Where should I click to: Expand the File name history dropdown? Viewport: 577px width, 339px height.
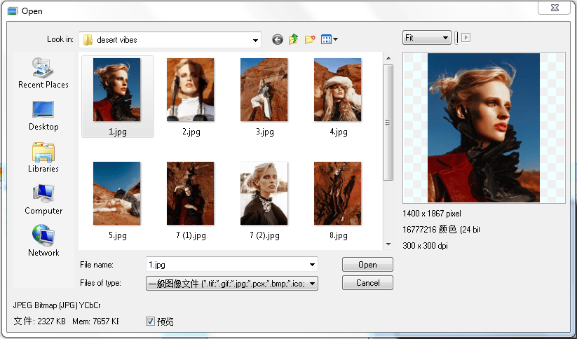tap(312, 265)
